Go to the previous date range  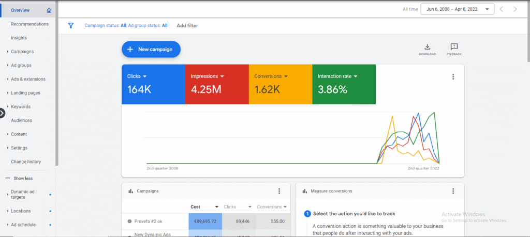(x=502, y=9)
